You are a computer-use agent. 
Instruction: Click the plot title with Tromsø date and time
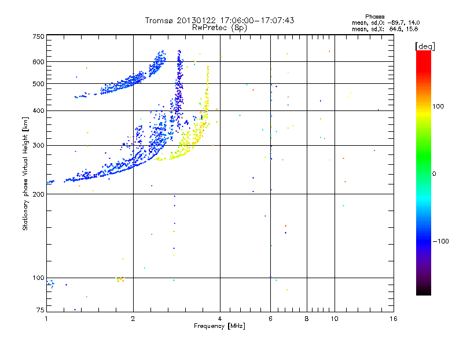[x=219, y=20]
